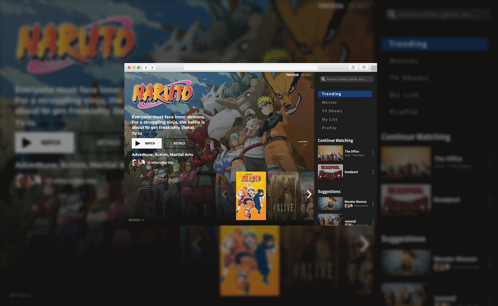Select Trending in sidebar menu
498x306 pixels.
[345, 94]
